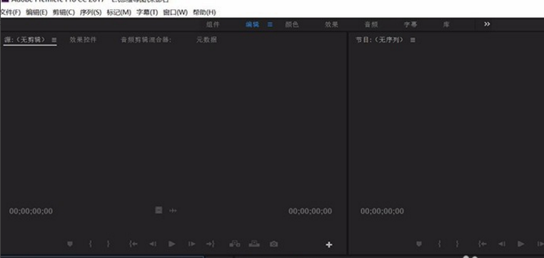
Task: Switch to the 字幕 workspace tab
Action: [410, 24]
